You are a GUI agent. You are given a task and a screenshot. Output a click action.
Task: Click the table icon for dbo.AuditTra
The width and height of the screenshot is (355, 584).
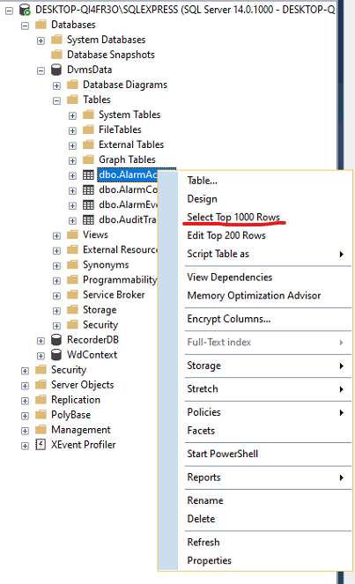[x=88, y=219]
